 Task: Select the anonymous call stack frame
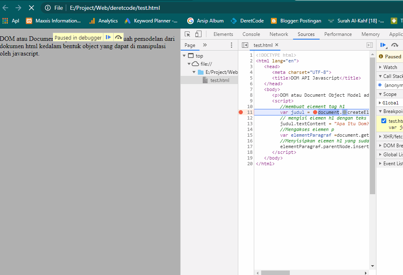point(390,85)
